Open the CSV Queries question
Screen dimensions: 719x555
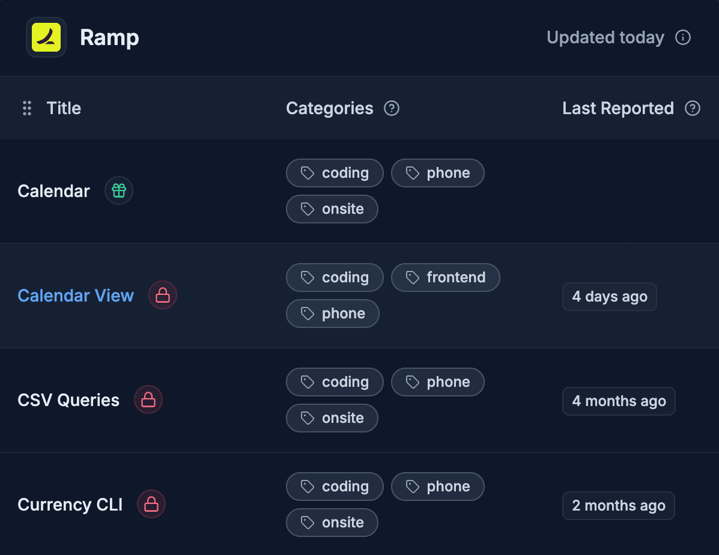point(68,400)
